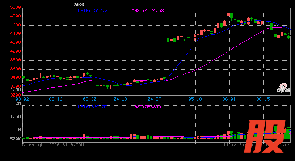Screen dimensions: 295x161
Task: Click the 3400 price axis label
Action: [15, 77]
